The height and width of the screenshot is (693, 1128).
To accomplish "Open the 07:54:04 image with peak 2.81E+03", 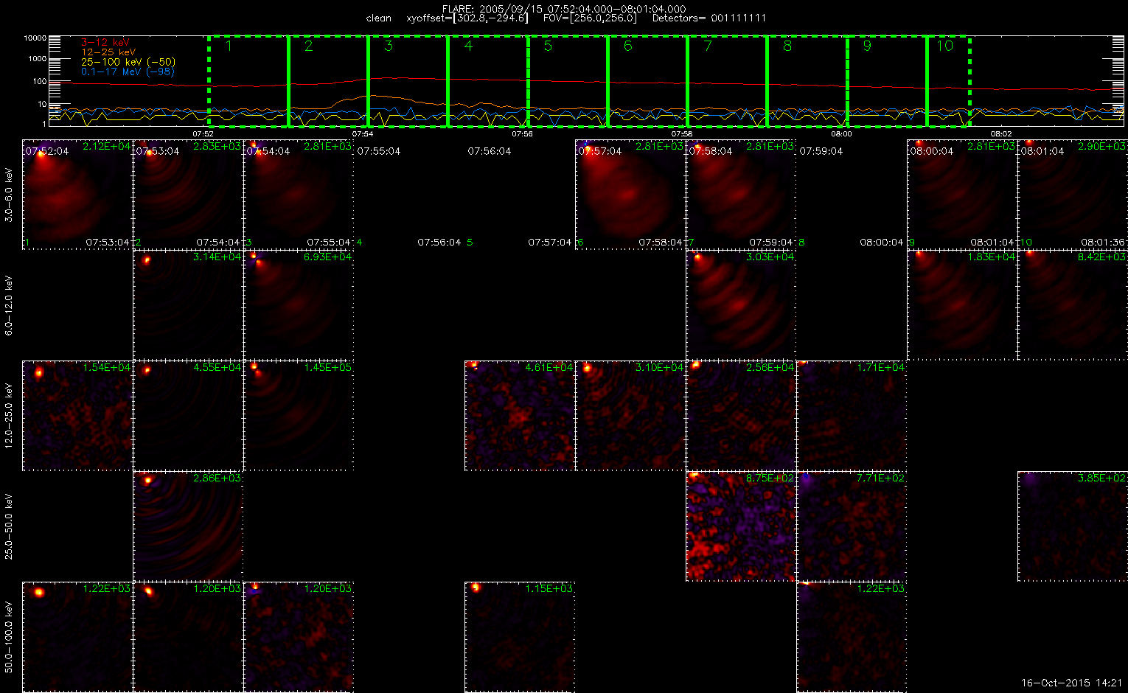I will (299, 194).
